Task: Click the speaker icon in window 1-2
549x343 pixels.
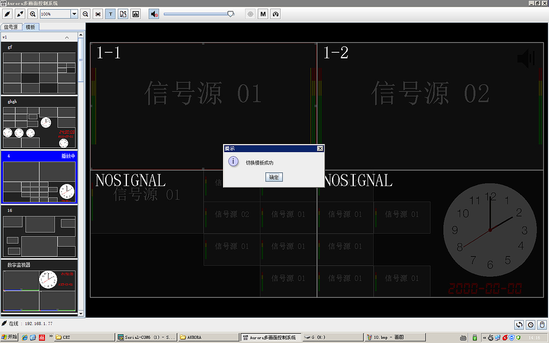Action: coord(526,58)
